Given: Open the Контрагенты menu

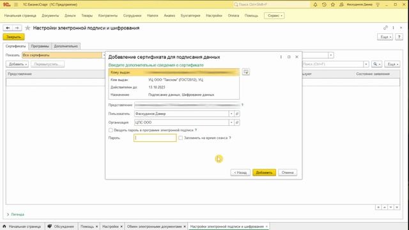Looking at the screenshot, I should pyautogui.click(x=108, y=15).
